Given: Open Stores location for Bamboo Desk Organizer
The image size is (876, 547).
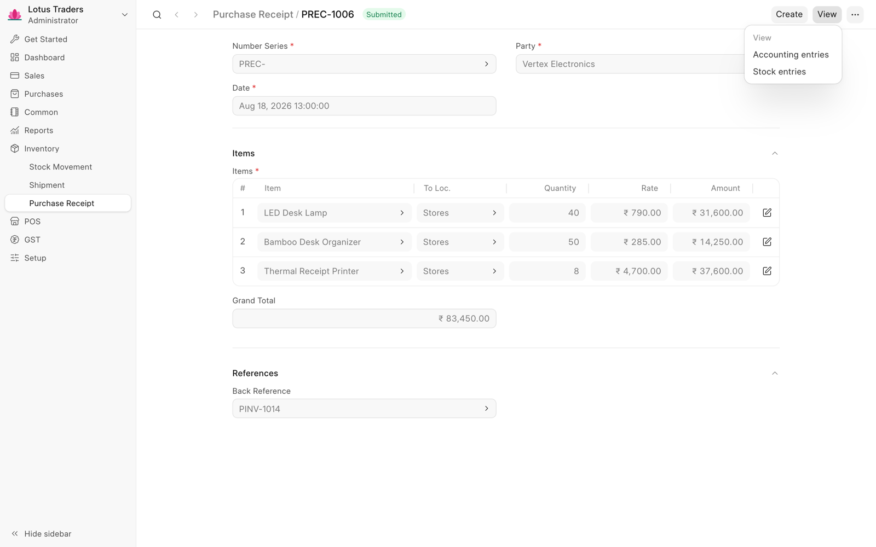Looking at the screenshot, I should click(460, 242).
